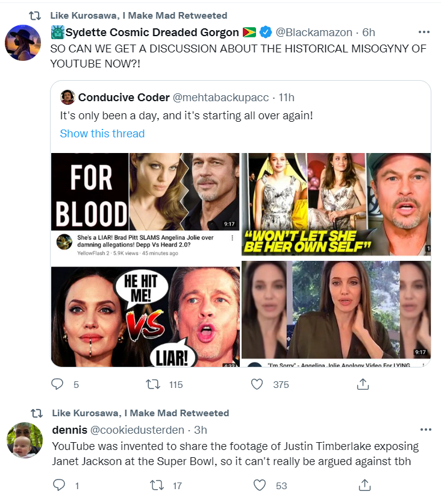Open dennis's baby profile picture
Screen dimensions: 441x503
[23, 440]
